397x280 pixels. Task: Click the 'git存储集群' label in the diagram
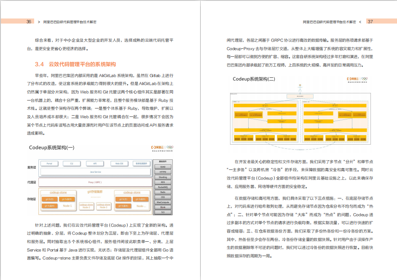point(95,192)
